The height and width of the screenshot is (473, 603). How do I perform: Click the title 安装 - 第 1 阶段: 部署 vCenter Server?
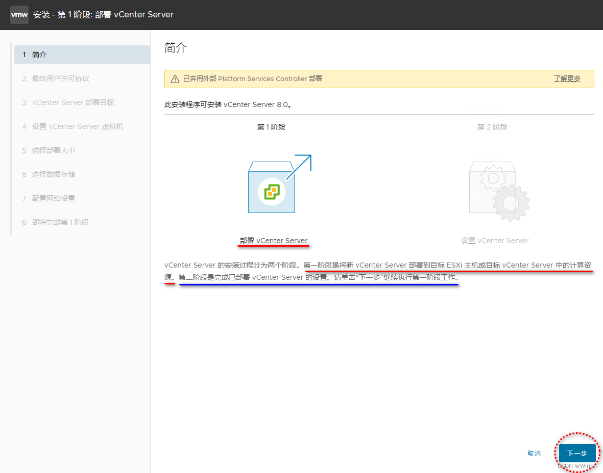pos(103,15)
